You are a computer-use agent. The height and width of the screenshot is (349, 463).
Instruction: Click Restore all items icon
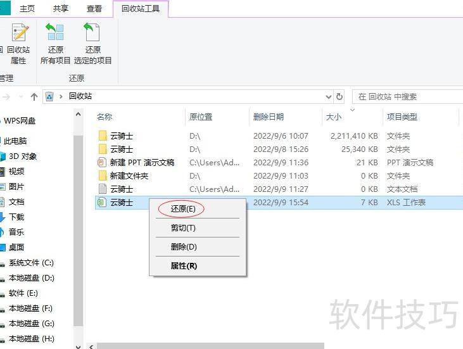click(x=55, y=32)
